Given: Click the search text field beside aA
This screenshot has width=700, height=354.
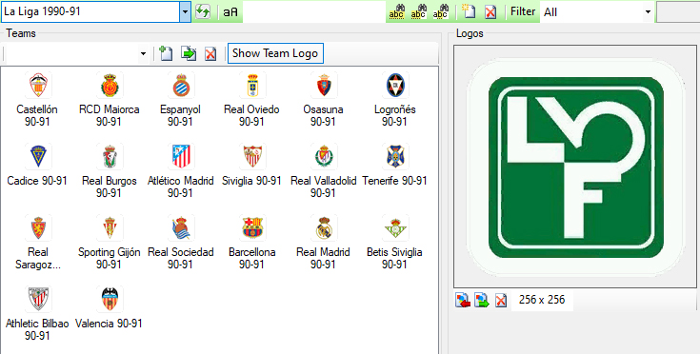Looking at the screenshot, I should point(314,12).
